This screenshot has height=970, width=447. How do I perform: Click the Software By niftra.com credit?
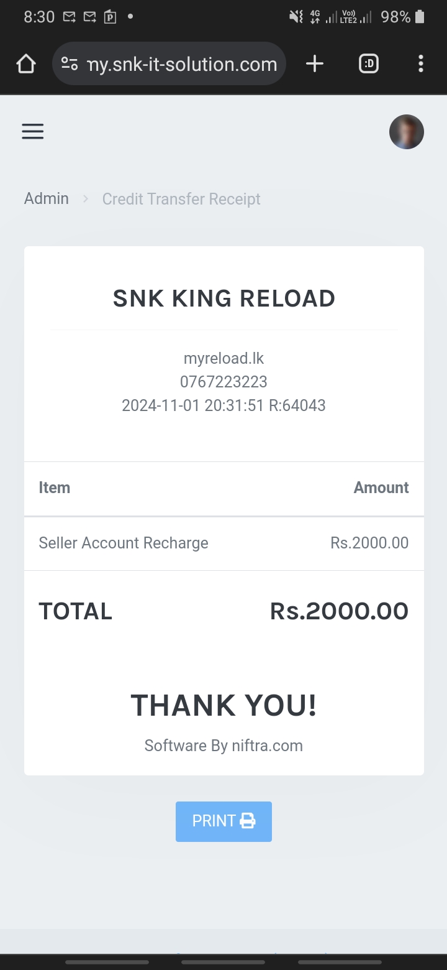tap(223, 746)
